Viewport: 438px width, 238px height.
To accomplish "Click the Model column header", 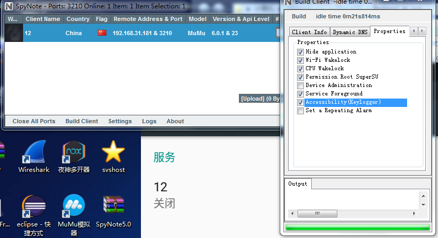I will [x=198, y=19].
